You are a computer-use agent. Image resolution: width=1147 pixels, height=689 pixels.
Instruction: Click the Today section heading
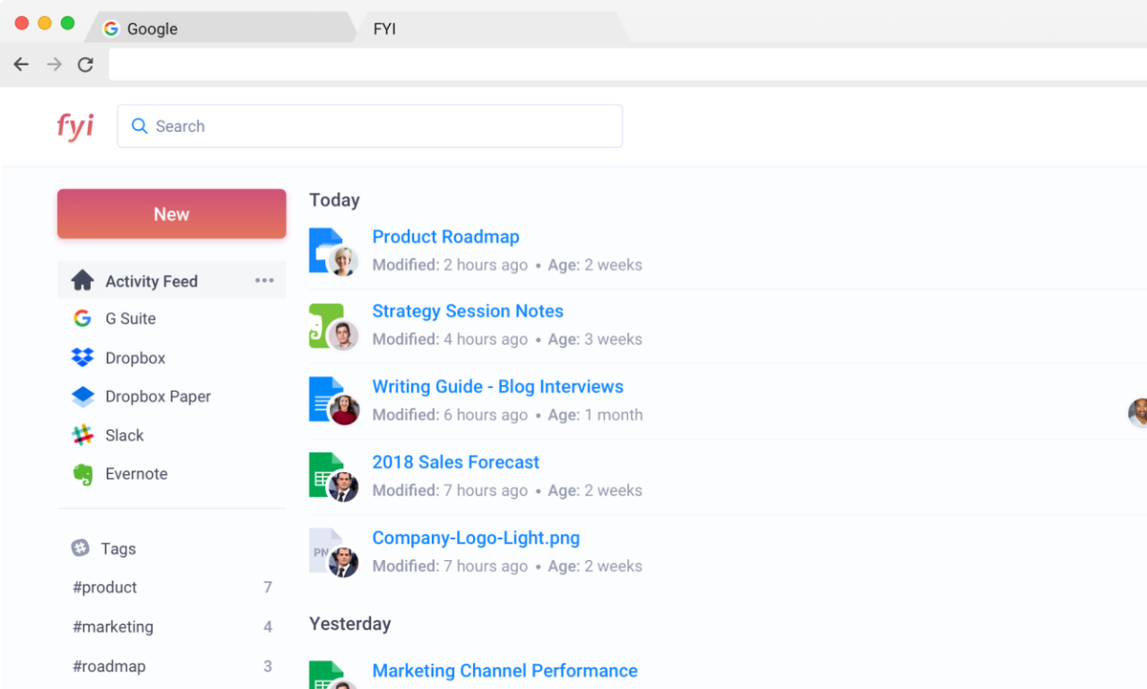point(335,200)
